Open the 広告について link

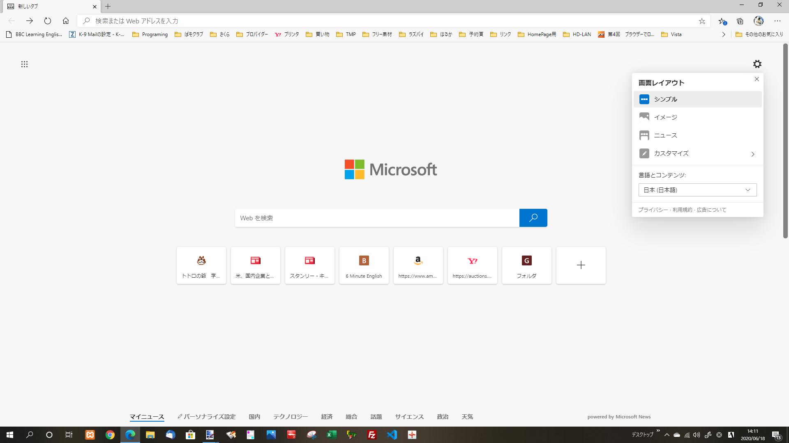711,210
